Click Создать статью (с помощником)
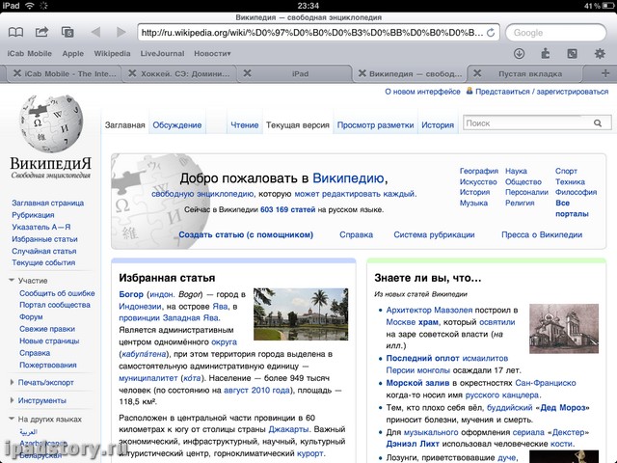Viewport: 617px width, 463px height. (x=246, y=234)
